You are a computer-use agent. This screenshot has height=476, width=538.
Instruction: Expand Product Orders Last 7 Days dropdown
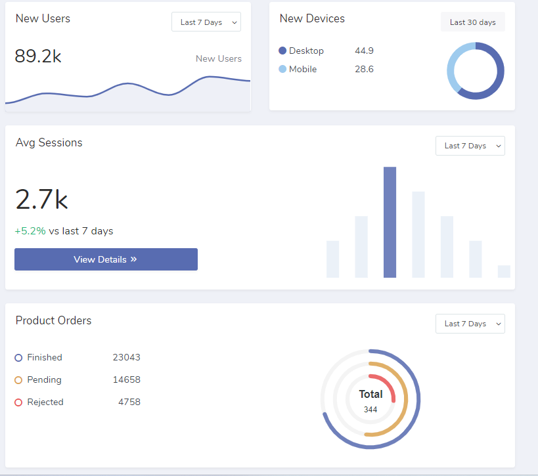click(470, 324)
